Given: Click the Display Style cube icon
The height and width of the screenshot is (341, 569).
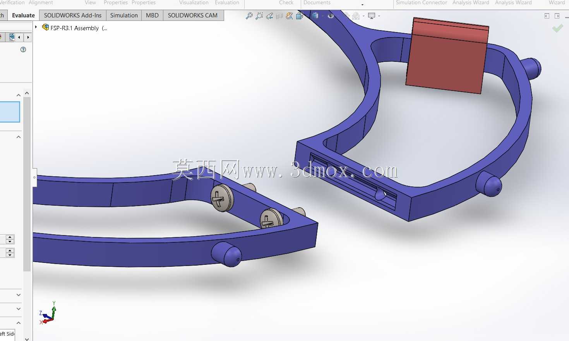Looking at the screenshot, I should click(315, 16).
